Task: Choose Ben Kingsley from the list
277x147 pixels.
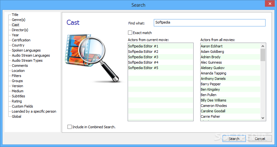Action: click(x=231, y=89)
